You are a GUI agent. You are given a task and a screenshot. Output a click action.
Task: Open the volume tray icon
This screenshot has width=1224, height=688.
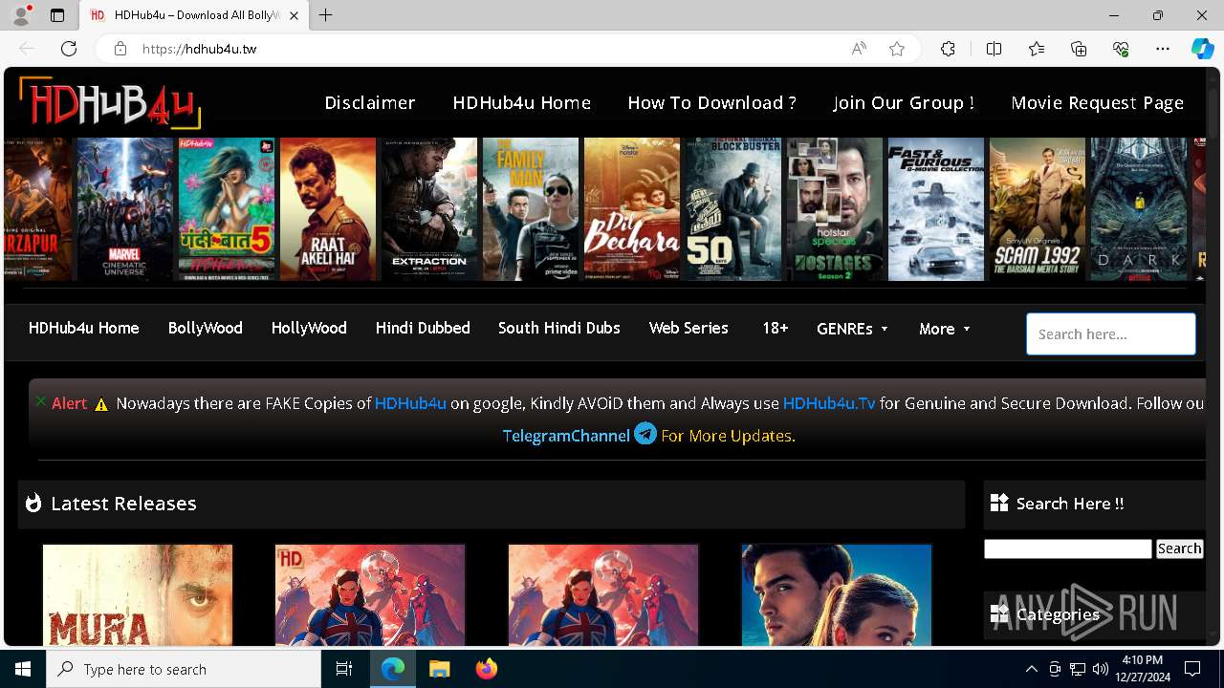(1100, 669)
